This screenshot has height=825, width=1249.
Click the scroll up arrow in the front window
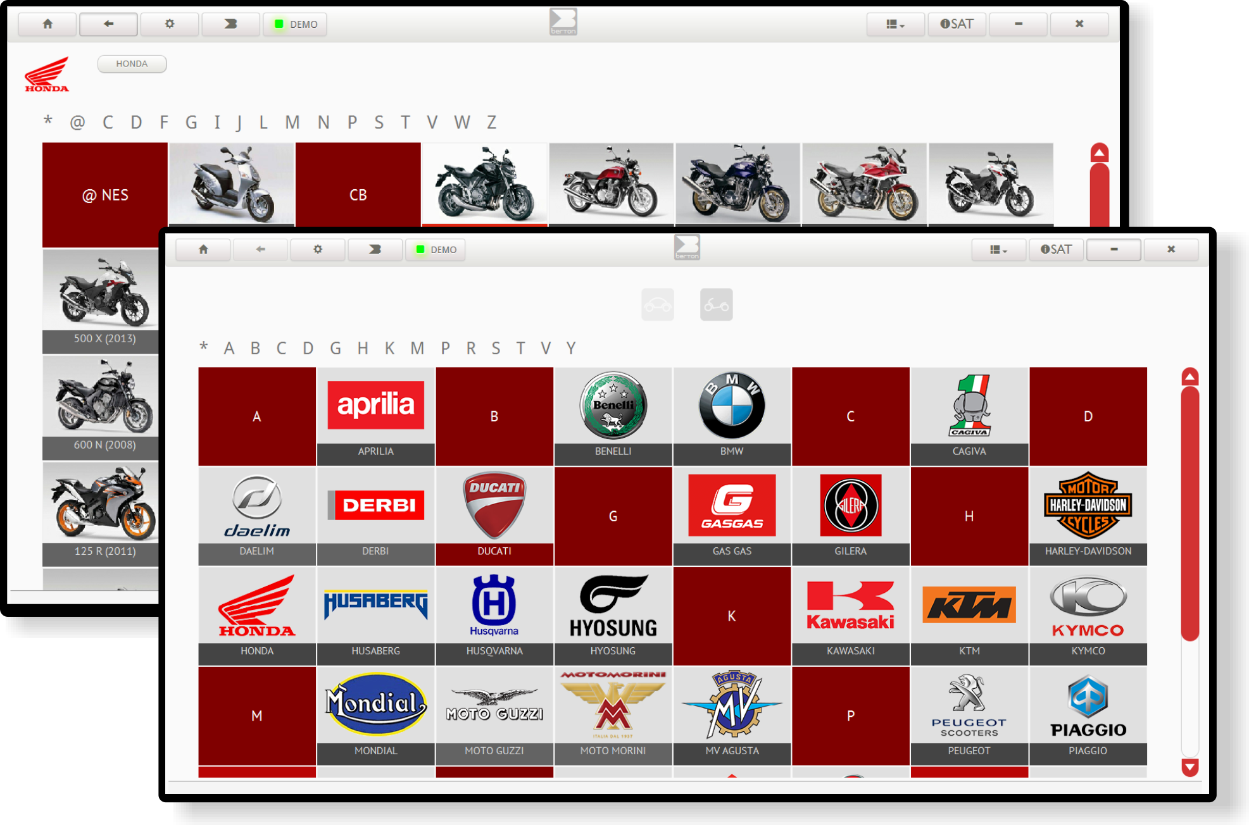click(1190, 376)
